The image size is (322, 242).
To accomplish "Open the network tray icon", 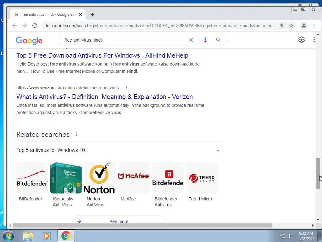I will [x=283, y=236].
